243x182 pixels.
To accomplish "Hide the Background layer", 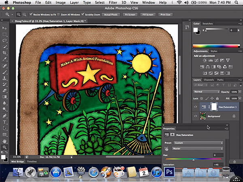I will pyautogui.click(x=196, y=116).
